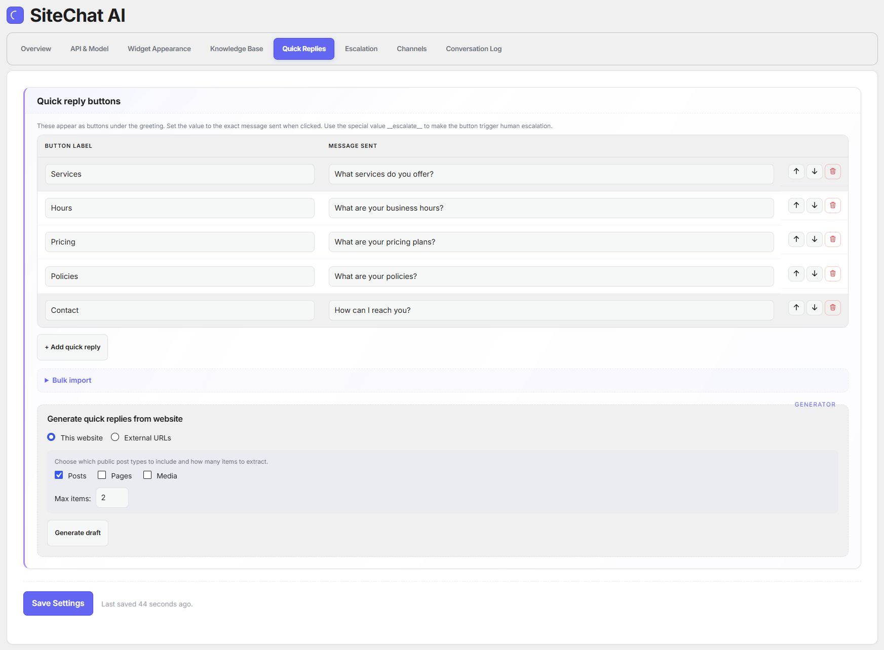Move the Pricing row down
The width and height of the screenshot is (884, 650).
pos(815,239)
